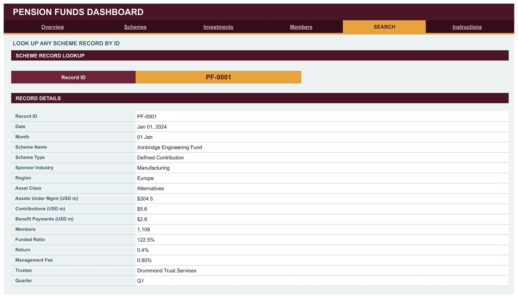Screen dimensions: 518x298
Task: Click the Pension Funds Dashboard title
Action: coord(78,12)
